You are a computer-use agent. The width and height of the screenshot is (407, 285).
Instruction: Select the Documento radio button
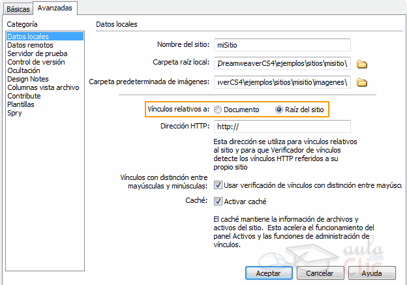218,110
